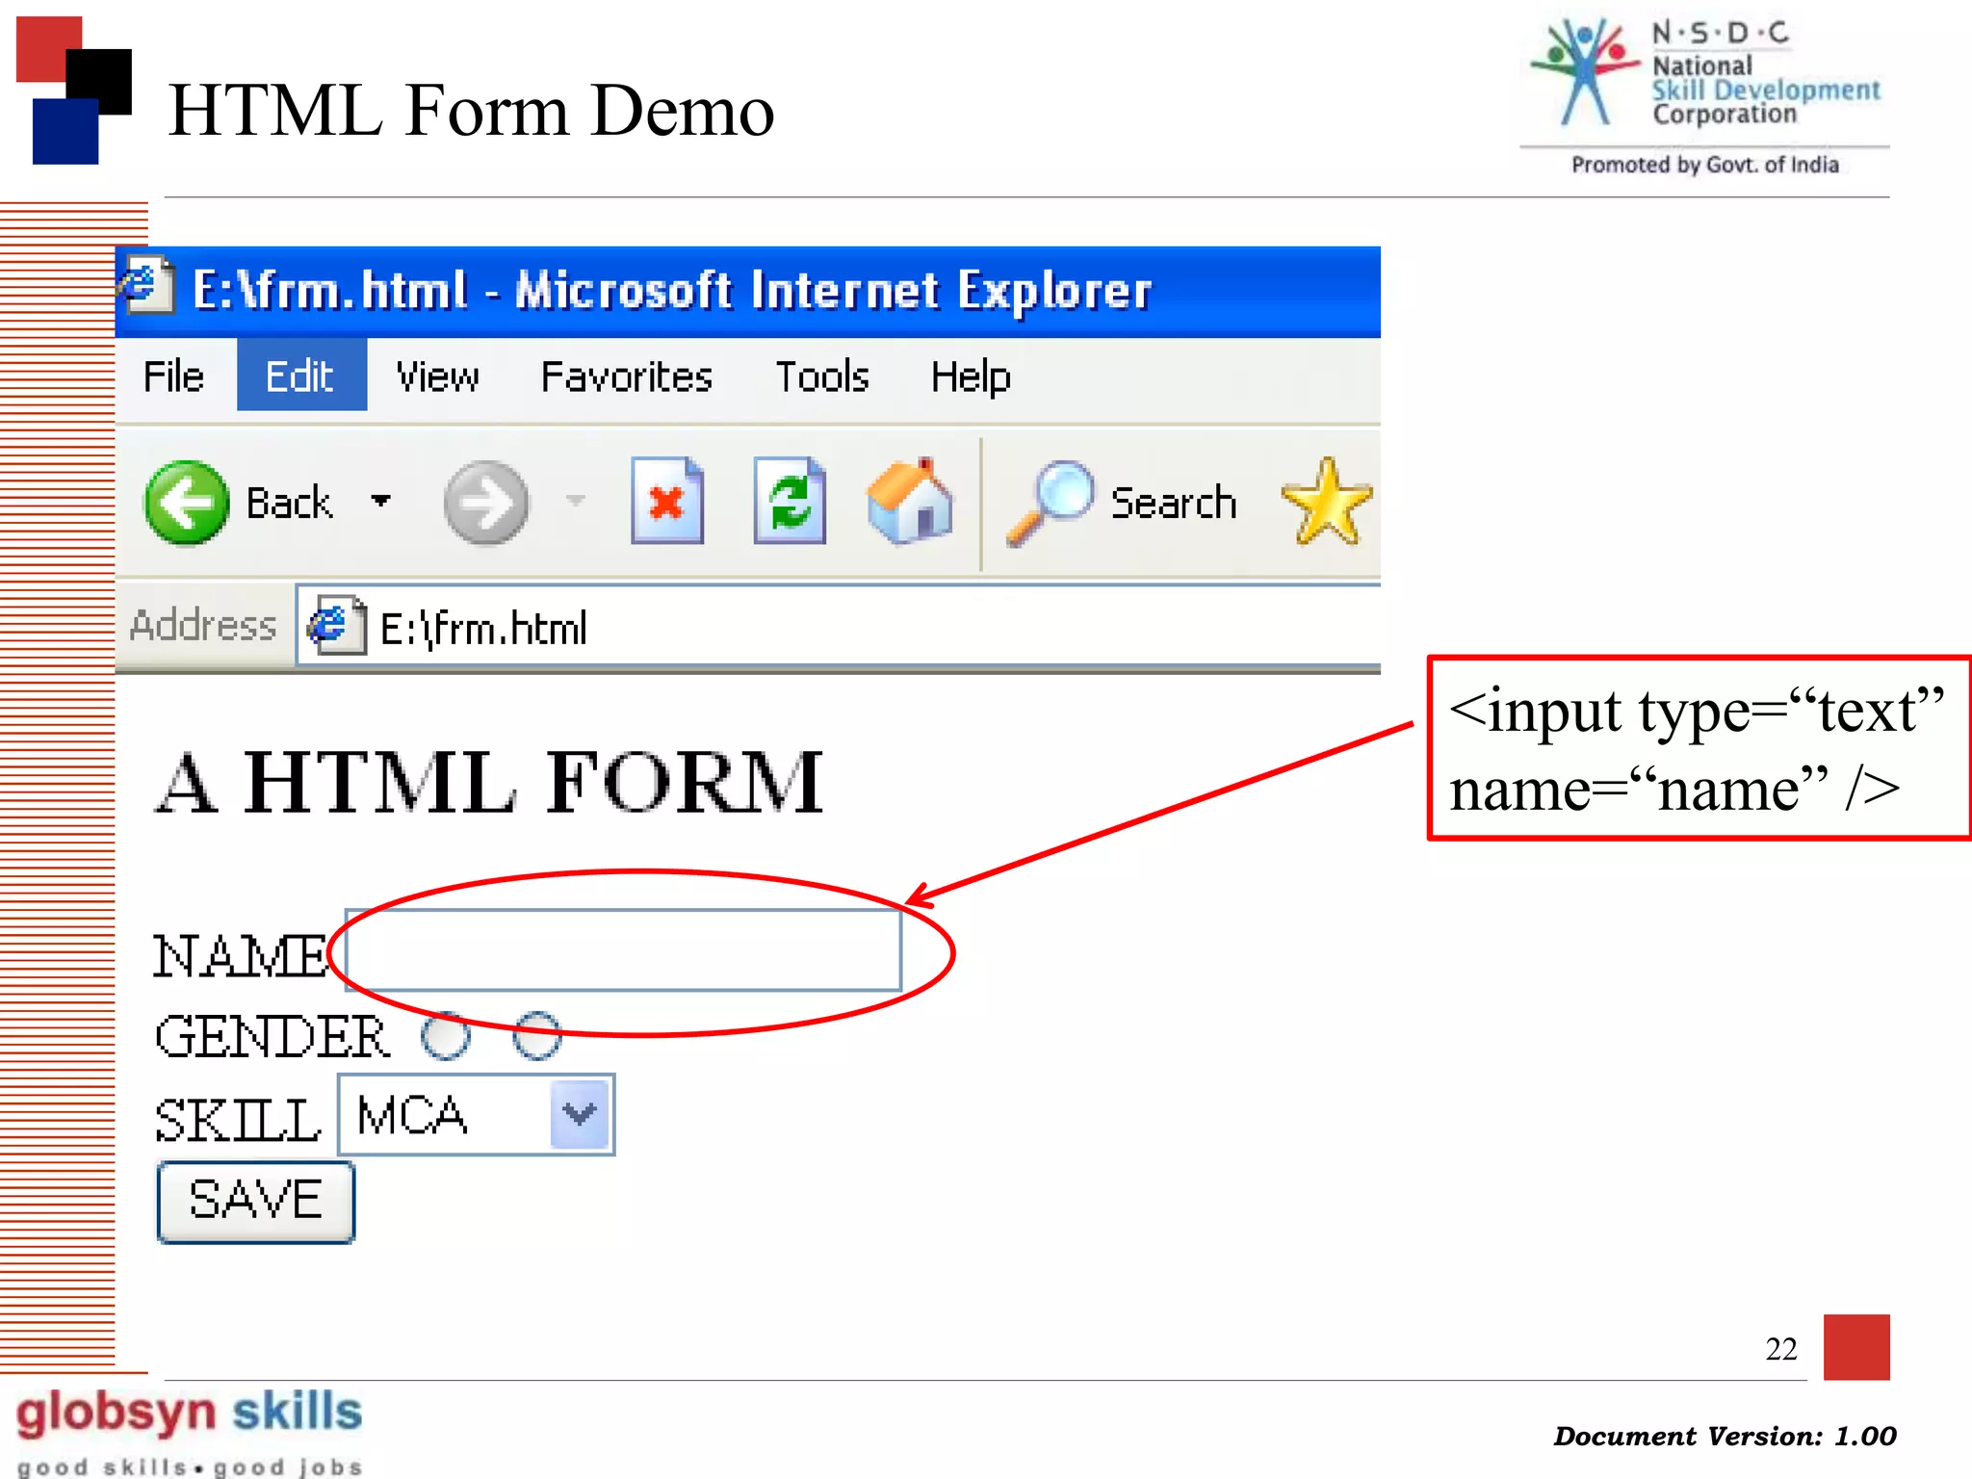Screen dimensions: 1972x1479
Task: Open the Back history dropdown arrow
Action: pos(381,500)
